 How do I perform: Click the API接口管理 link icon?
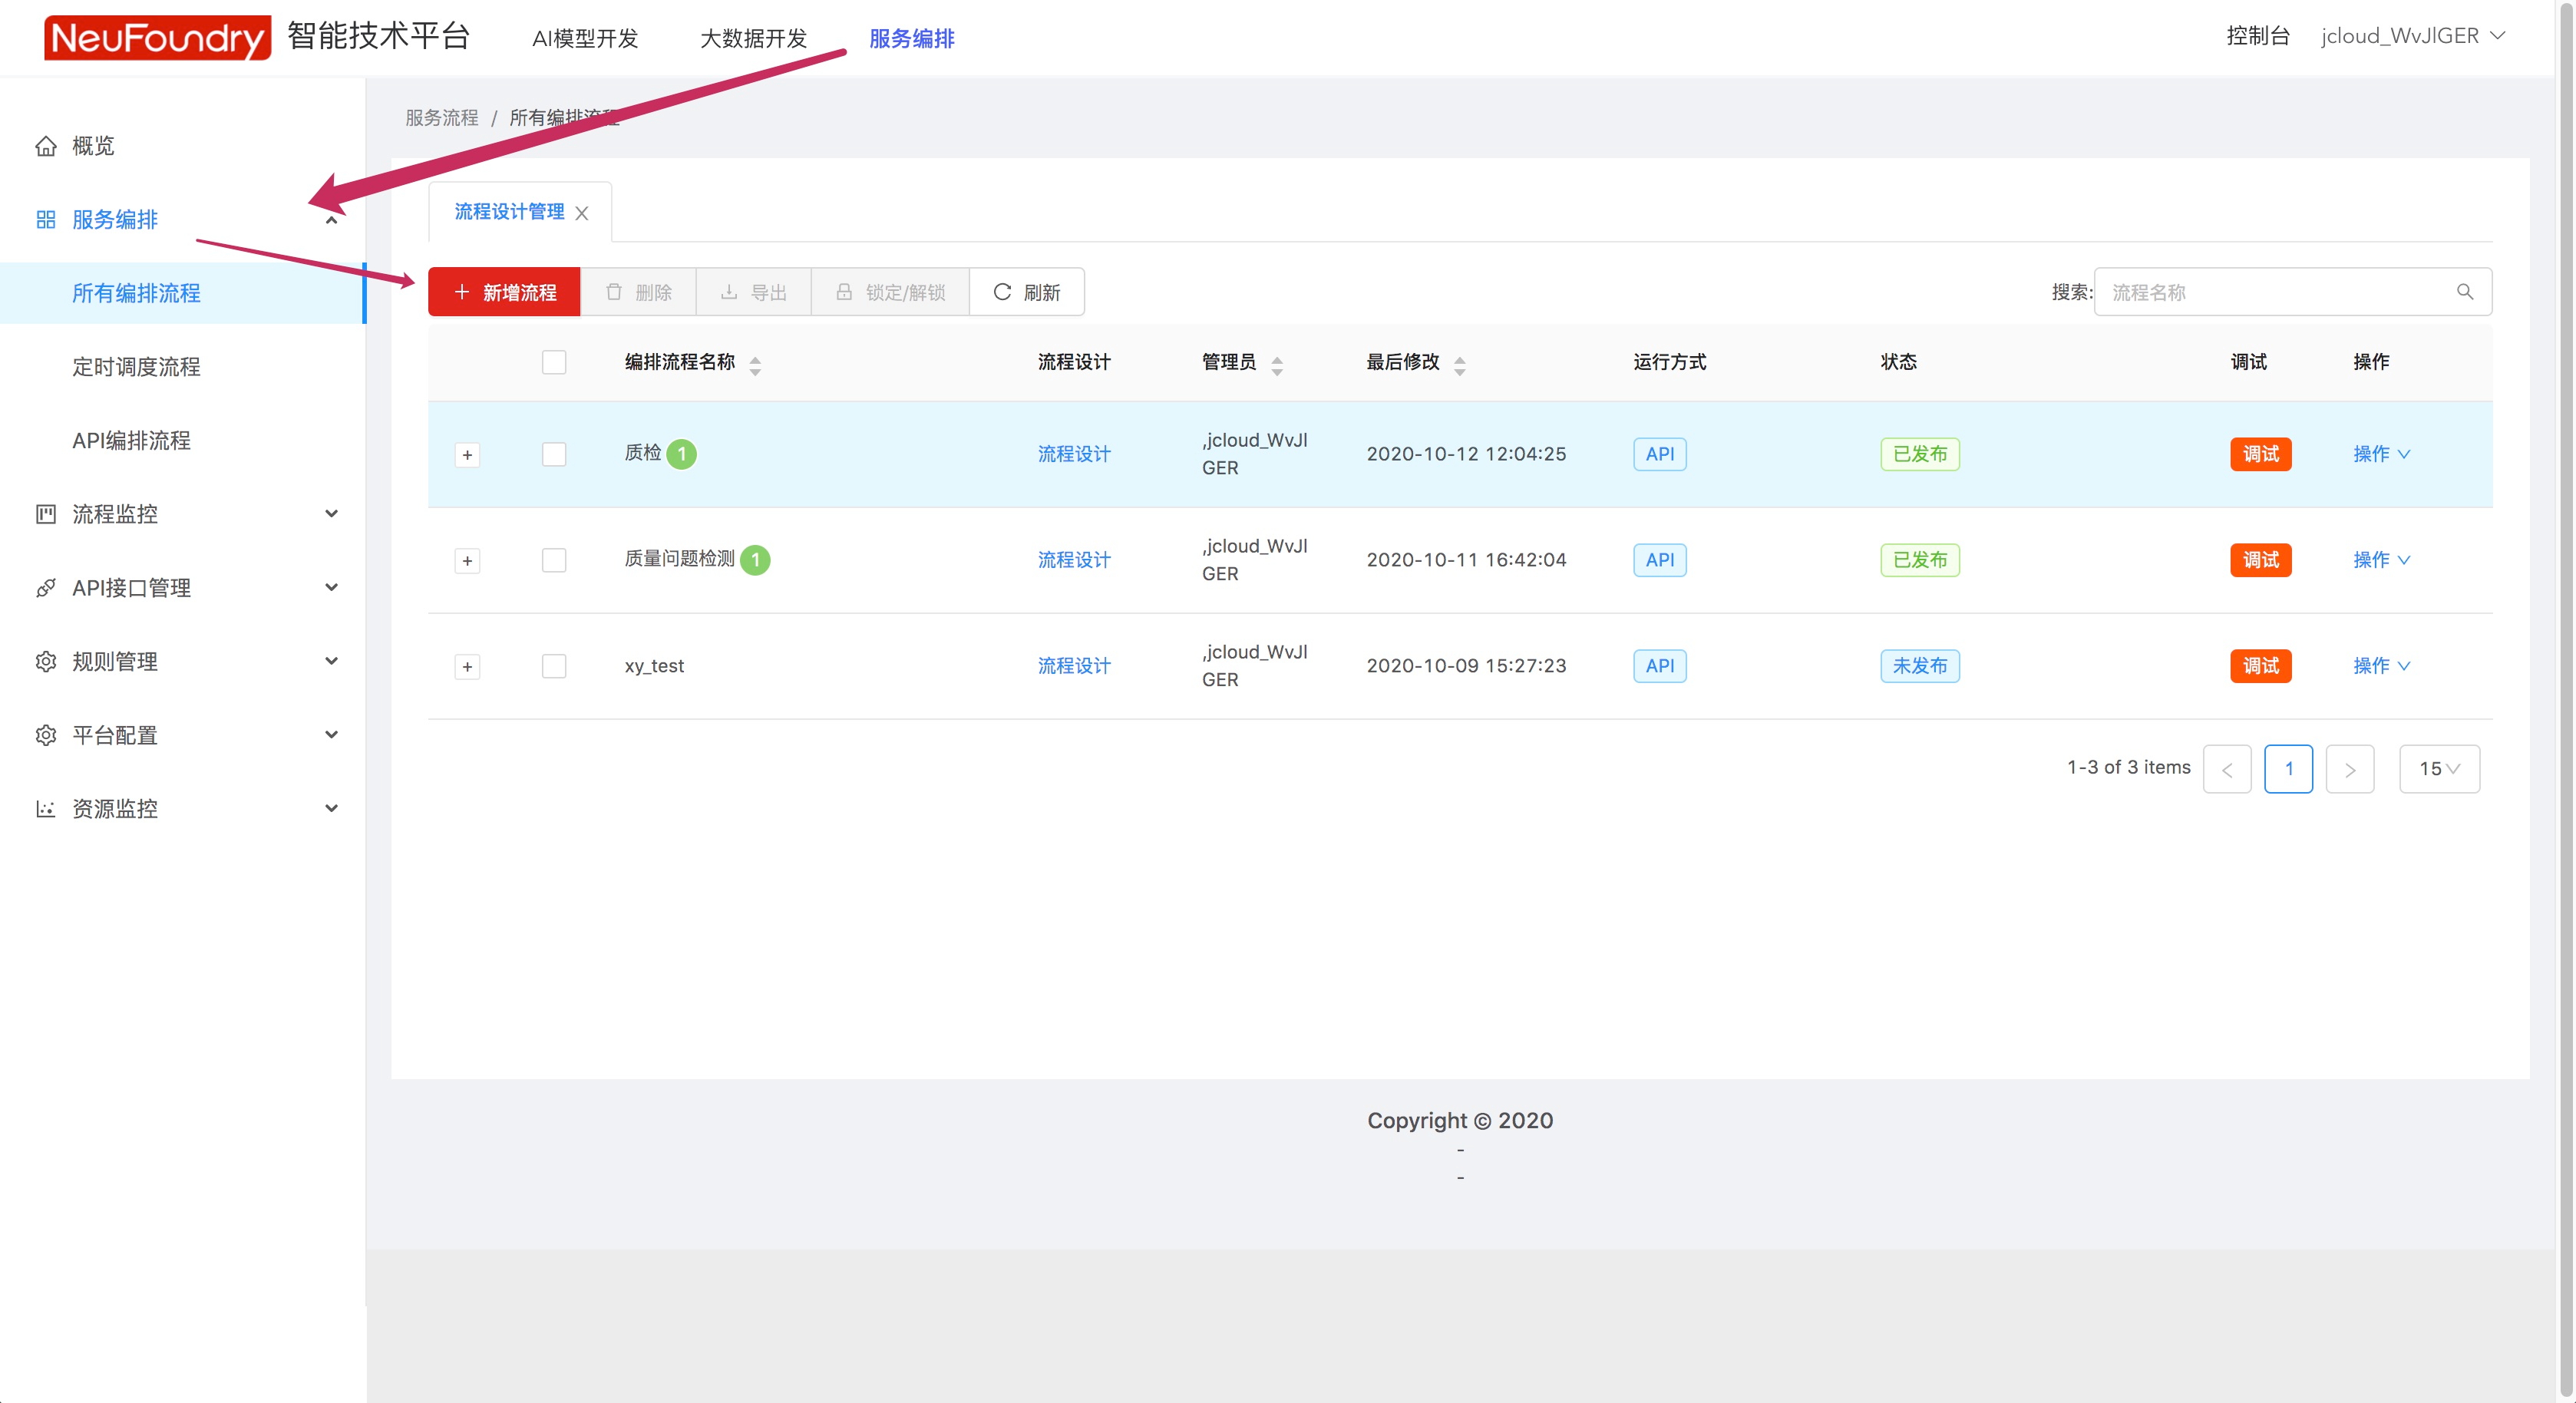click(46, 588)
